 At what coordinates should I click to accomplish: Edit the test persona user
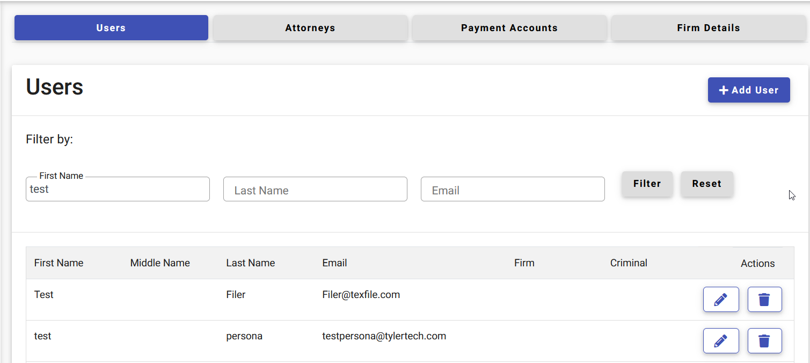click(721, 340)
